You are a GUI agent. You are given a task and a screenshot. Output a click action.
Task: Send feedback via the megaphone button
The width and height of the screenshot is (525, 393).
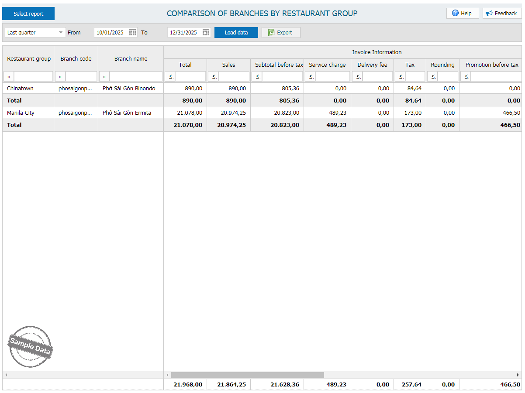pyautogui.click(x=502, y=14)
